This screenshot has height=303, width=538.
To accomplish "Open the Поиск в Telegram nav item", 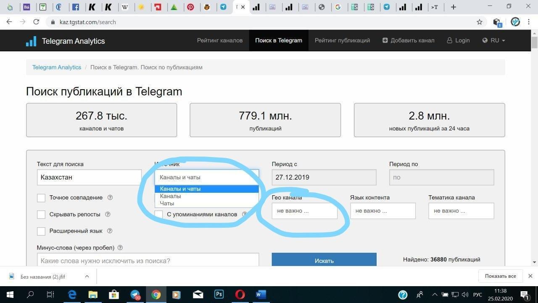I will click(x=279, y=40).
